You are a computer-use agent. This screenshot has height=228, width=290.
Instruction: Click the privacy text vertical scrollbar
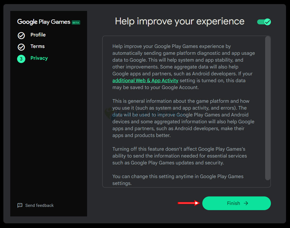coord(267,108)
